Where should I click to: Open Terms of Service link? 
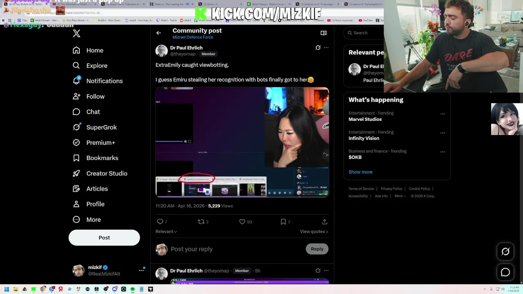361,189
